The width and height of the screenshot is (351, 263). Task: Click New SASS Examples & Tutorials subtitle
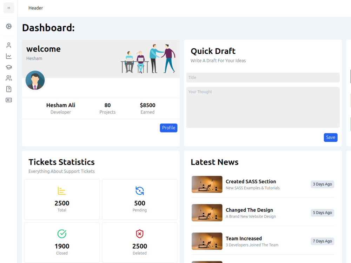pyautogui.click(x=252, y=188)
